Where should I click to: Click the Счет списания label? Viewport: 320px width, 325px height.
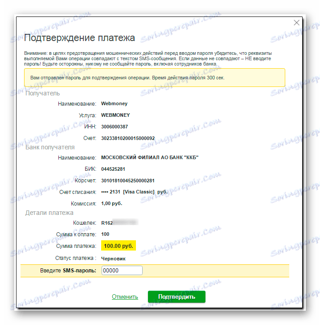click(78, 192)
